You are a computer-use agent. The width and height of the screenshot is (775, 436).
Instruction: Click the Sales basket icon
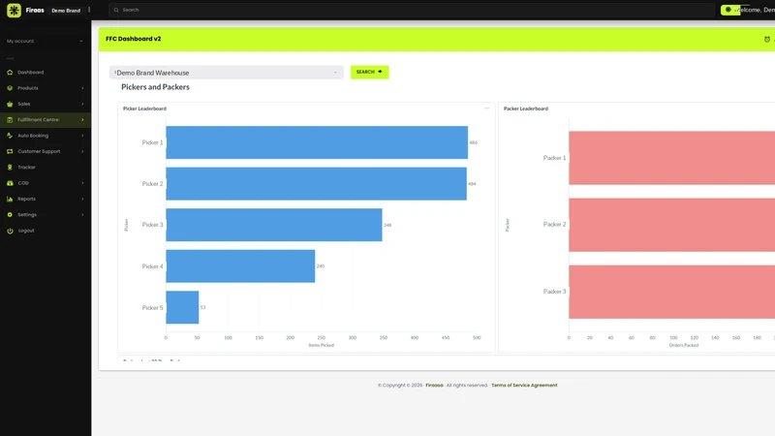[10, 104]
